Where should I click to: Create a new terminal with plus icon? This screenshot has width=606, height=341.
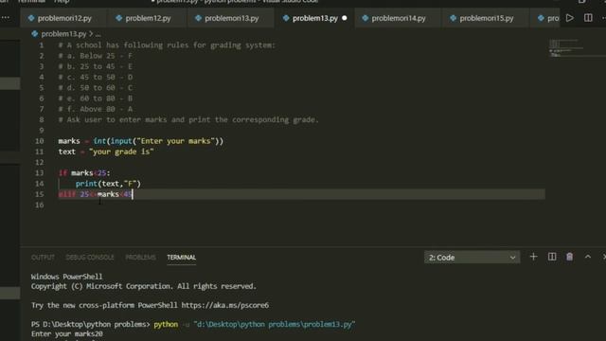533,257
